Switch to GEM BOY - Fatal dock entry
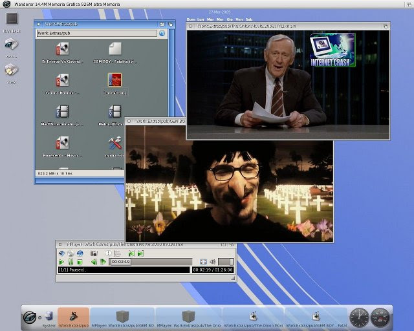The height and width of the screenshot is (331, 414). click(316, 318)
